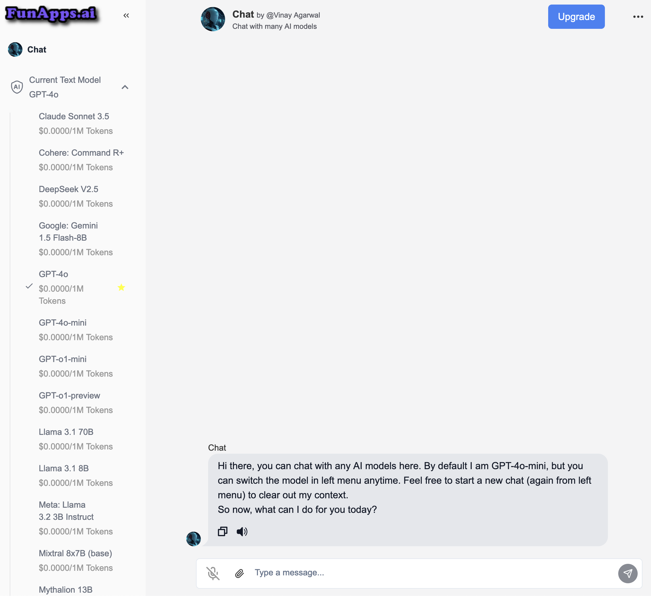
Task: Open the @Vinay Agarwal author link
Action: coord(293,15)
